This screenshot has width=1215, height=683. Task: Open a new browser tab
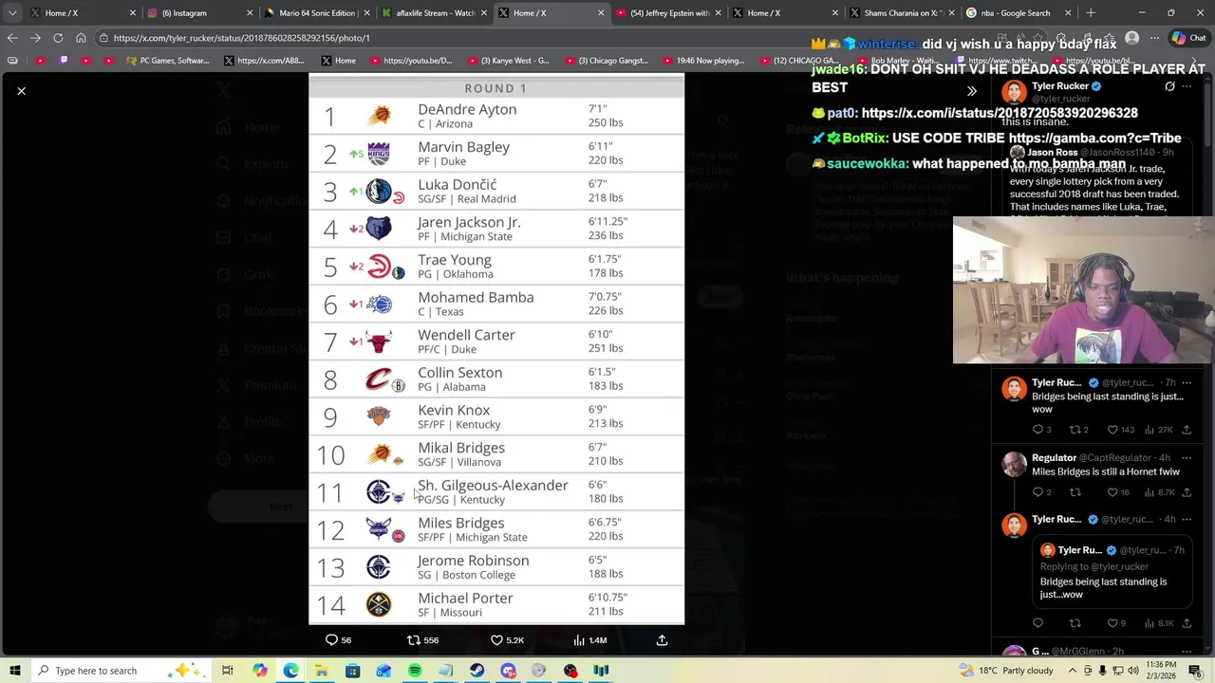pos(1091,13)
